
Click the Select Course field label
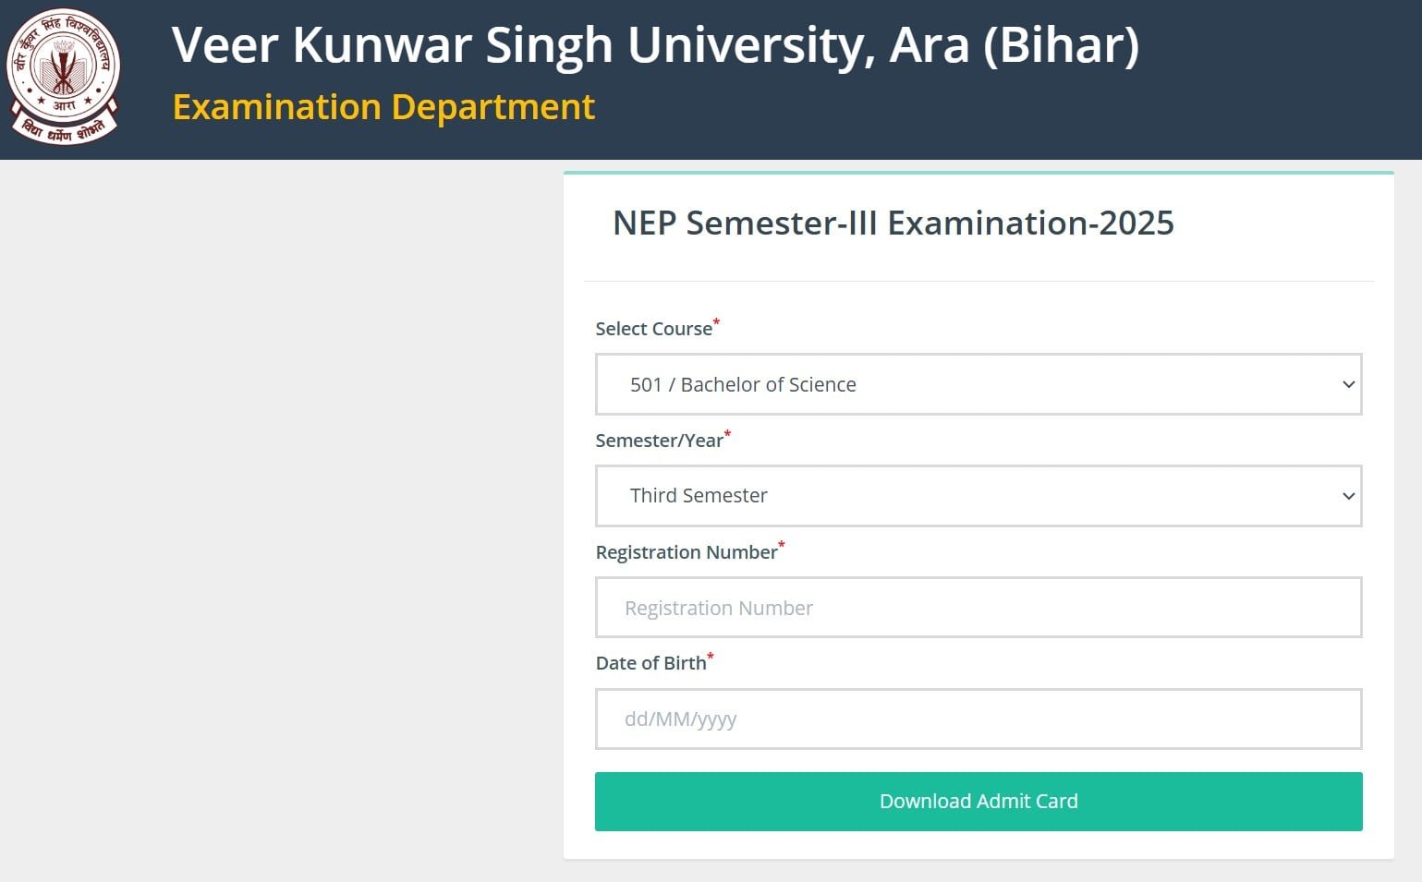pyautogui.click(x=653, y=329)
